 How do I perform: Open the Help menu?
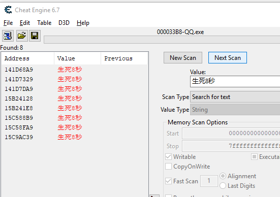(x=83, y=23)
